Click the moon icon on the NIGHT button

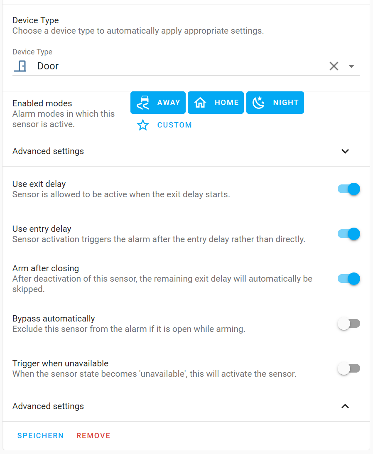click(x=258, y=103)
